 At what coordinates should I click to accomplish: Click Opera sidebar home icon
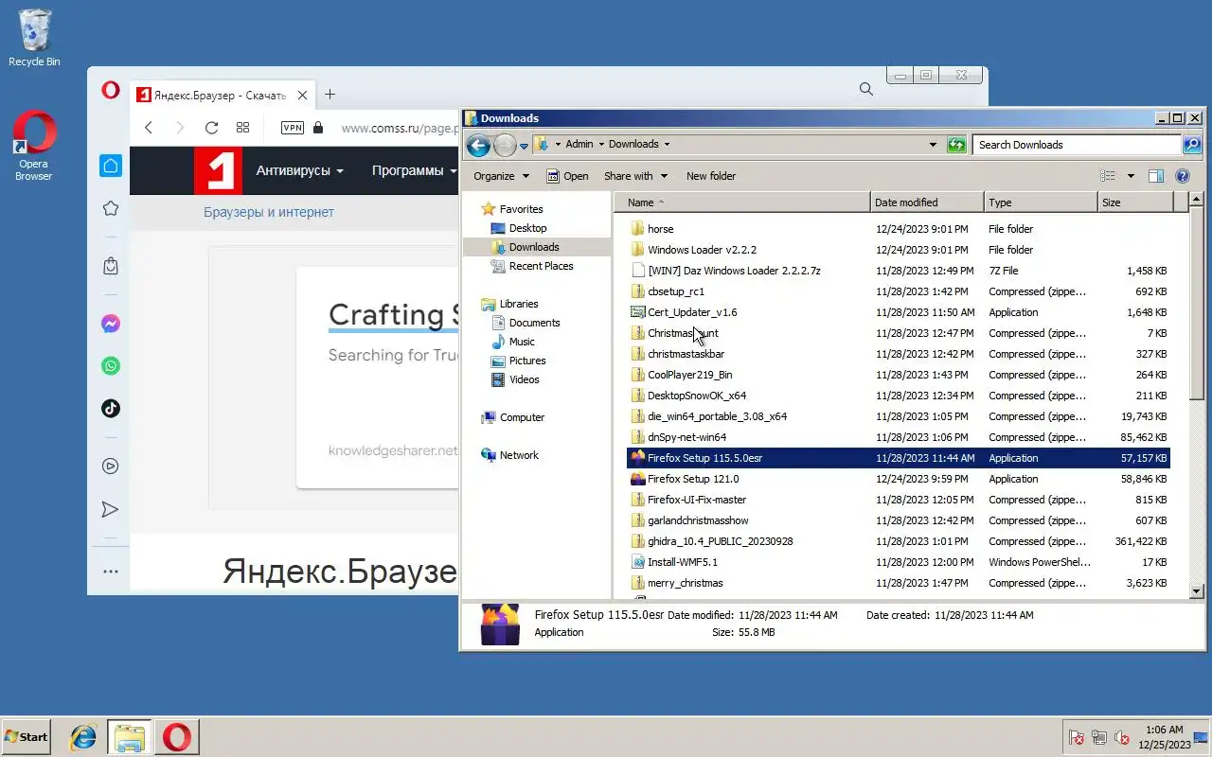click(x=111, y=166)
